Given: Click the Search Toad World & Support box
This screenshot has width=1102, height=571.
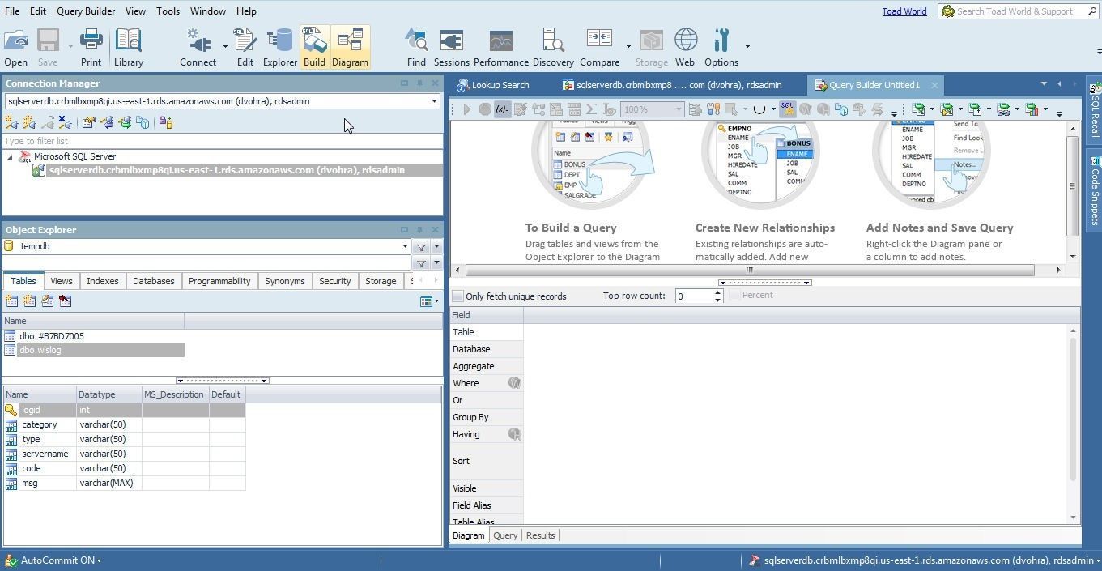Looking at the screenshot, I should pos(1019,11).
